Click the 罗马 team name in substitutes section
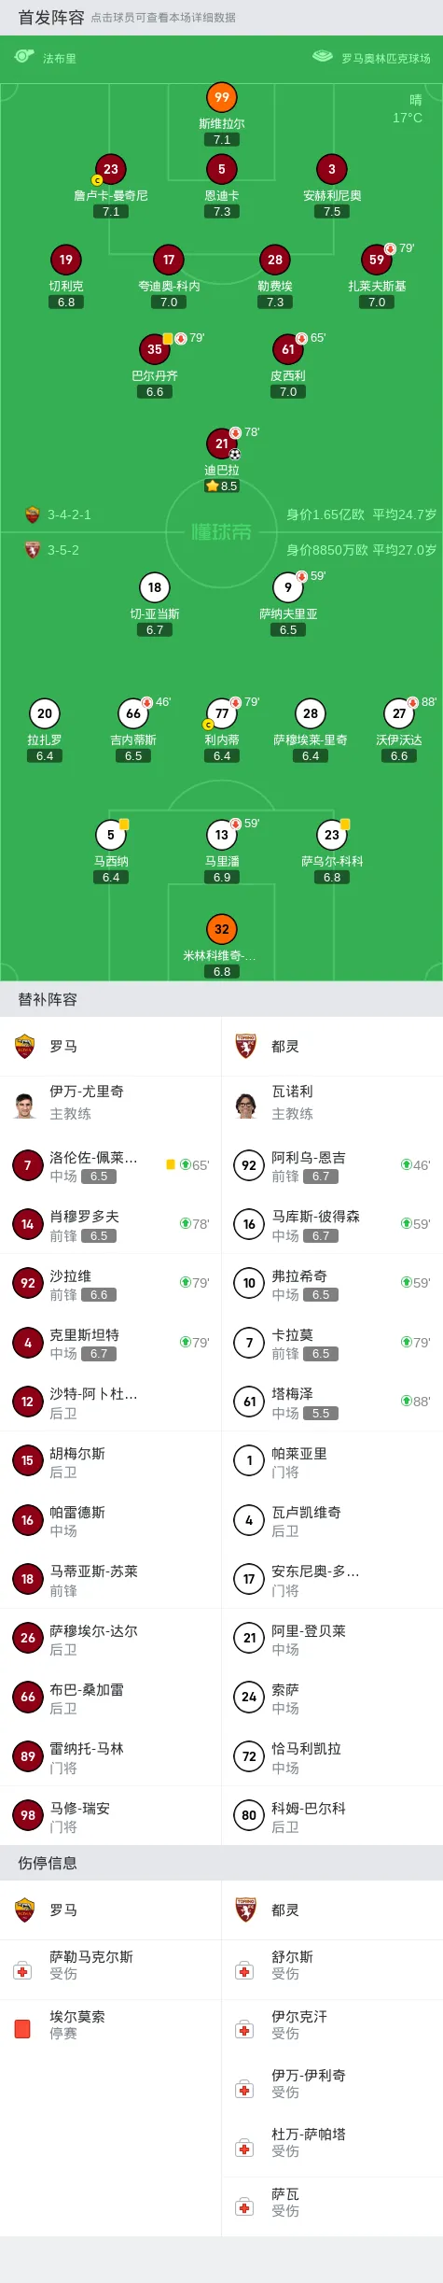Screen dimensions: 443x2283 [x=63, y=1047]
